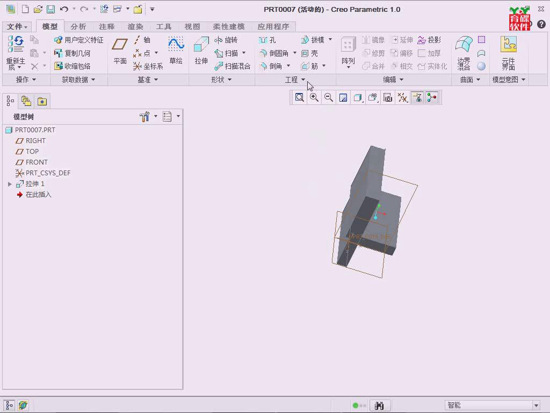Open the 曲面 group dropdown

click(x=471, y=80)
